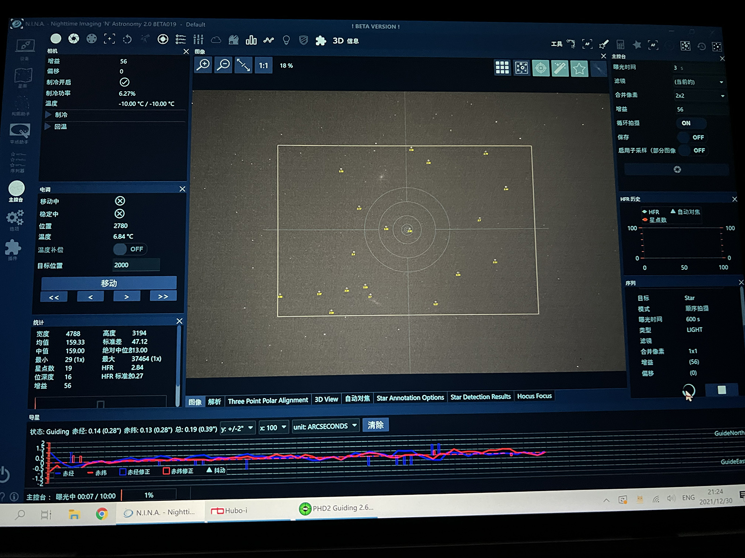Toggle the star detection star icon above image
This screenshot has width=745, height=558.
coord(579,69)
